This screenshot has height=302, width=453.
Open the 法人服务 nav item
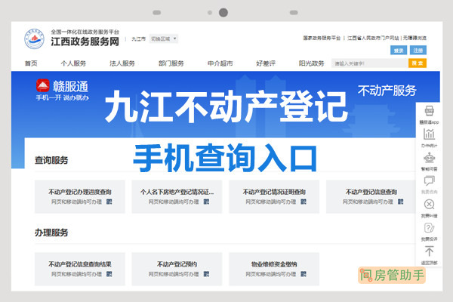tap(122, 63)
